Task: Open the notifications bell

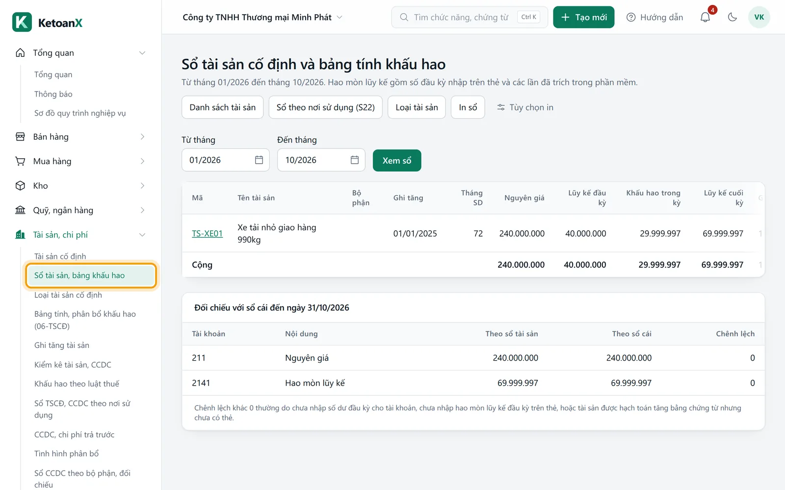Action: click(705, 17)
